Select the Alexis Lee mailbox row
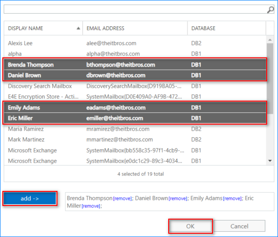The width and height of the screenshot is (278, 237). tap(135, 43)
